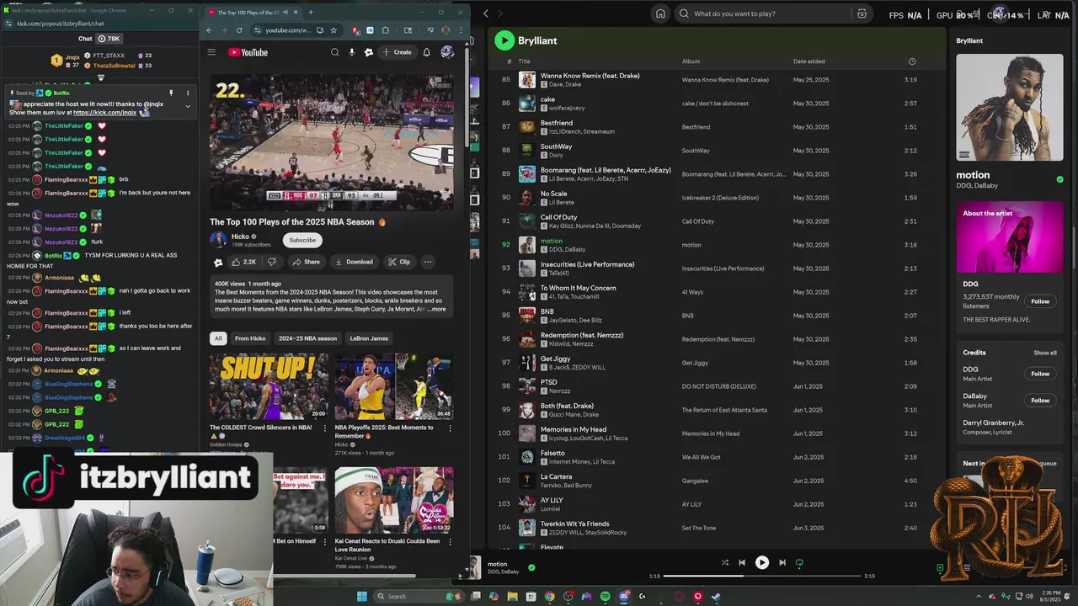Open options for NBA Playoffs 2025 video
The height and width of the screenshot is (606, 1078).
[450, 428]
